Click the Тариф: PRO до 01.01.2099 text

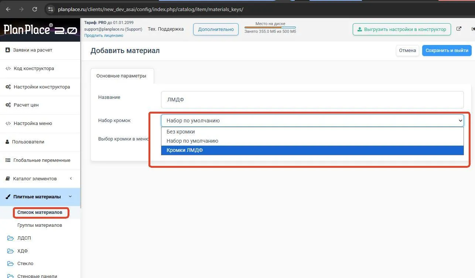(x=109, y=23)
